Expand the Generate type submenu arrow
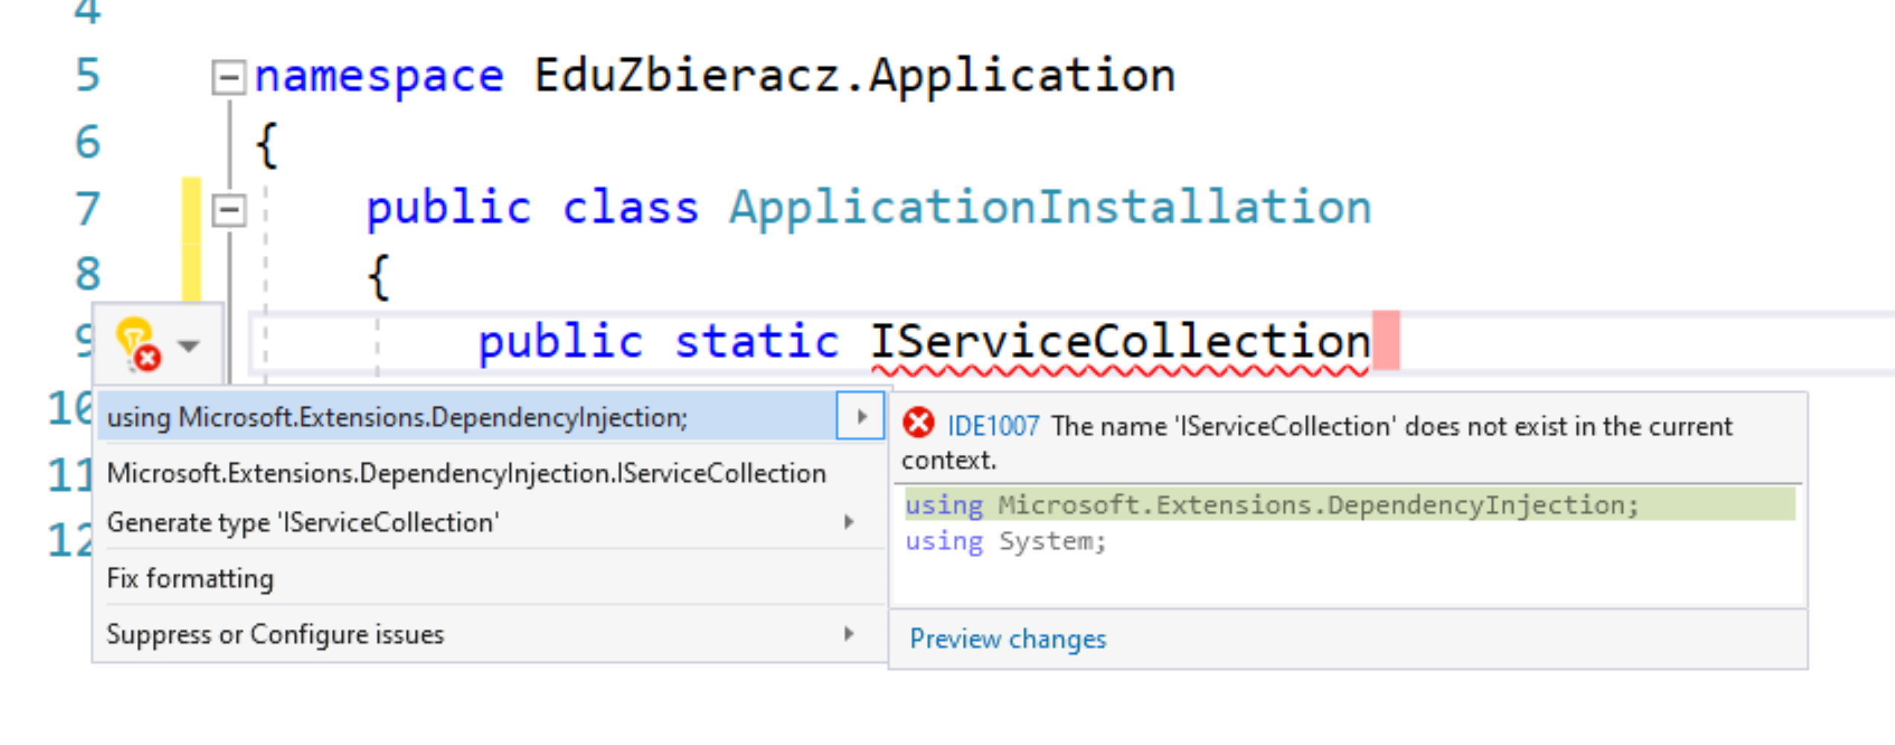 (849, 521)
